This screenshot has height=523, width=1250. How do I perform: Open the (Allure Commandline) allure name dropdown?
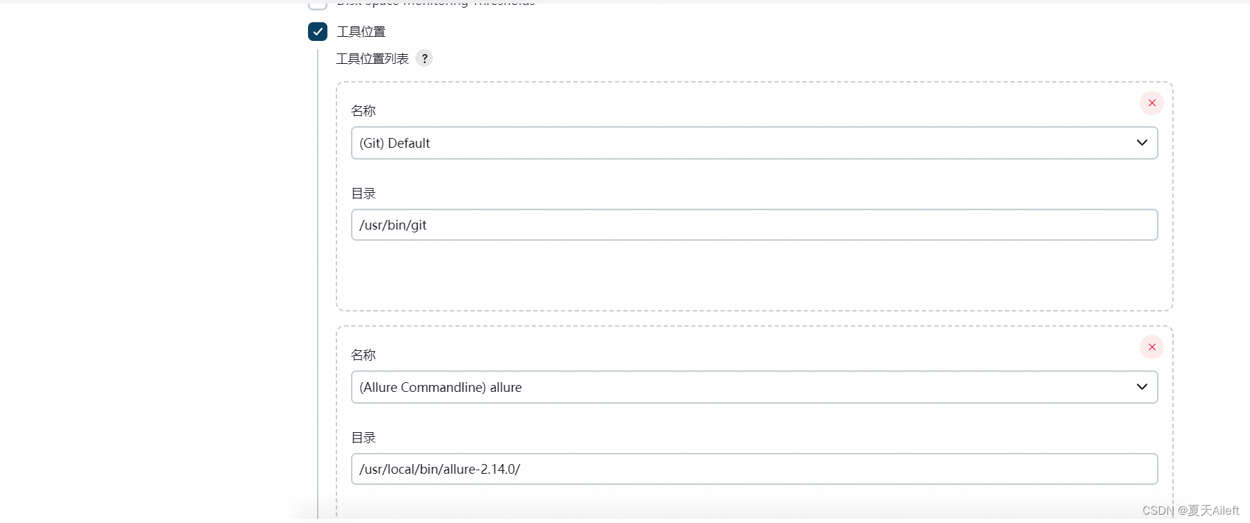[x=754, y=387]
